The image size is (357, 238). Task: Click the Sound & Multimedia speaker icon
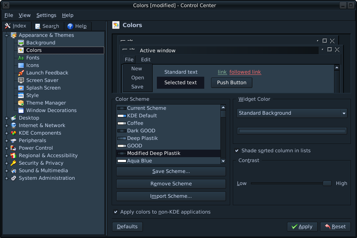point(14,170)
